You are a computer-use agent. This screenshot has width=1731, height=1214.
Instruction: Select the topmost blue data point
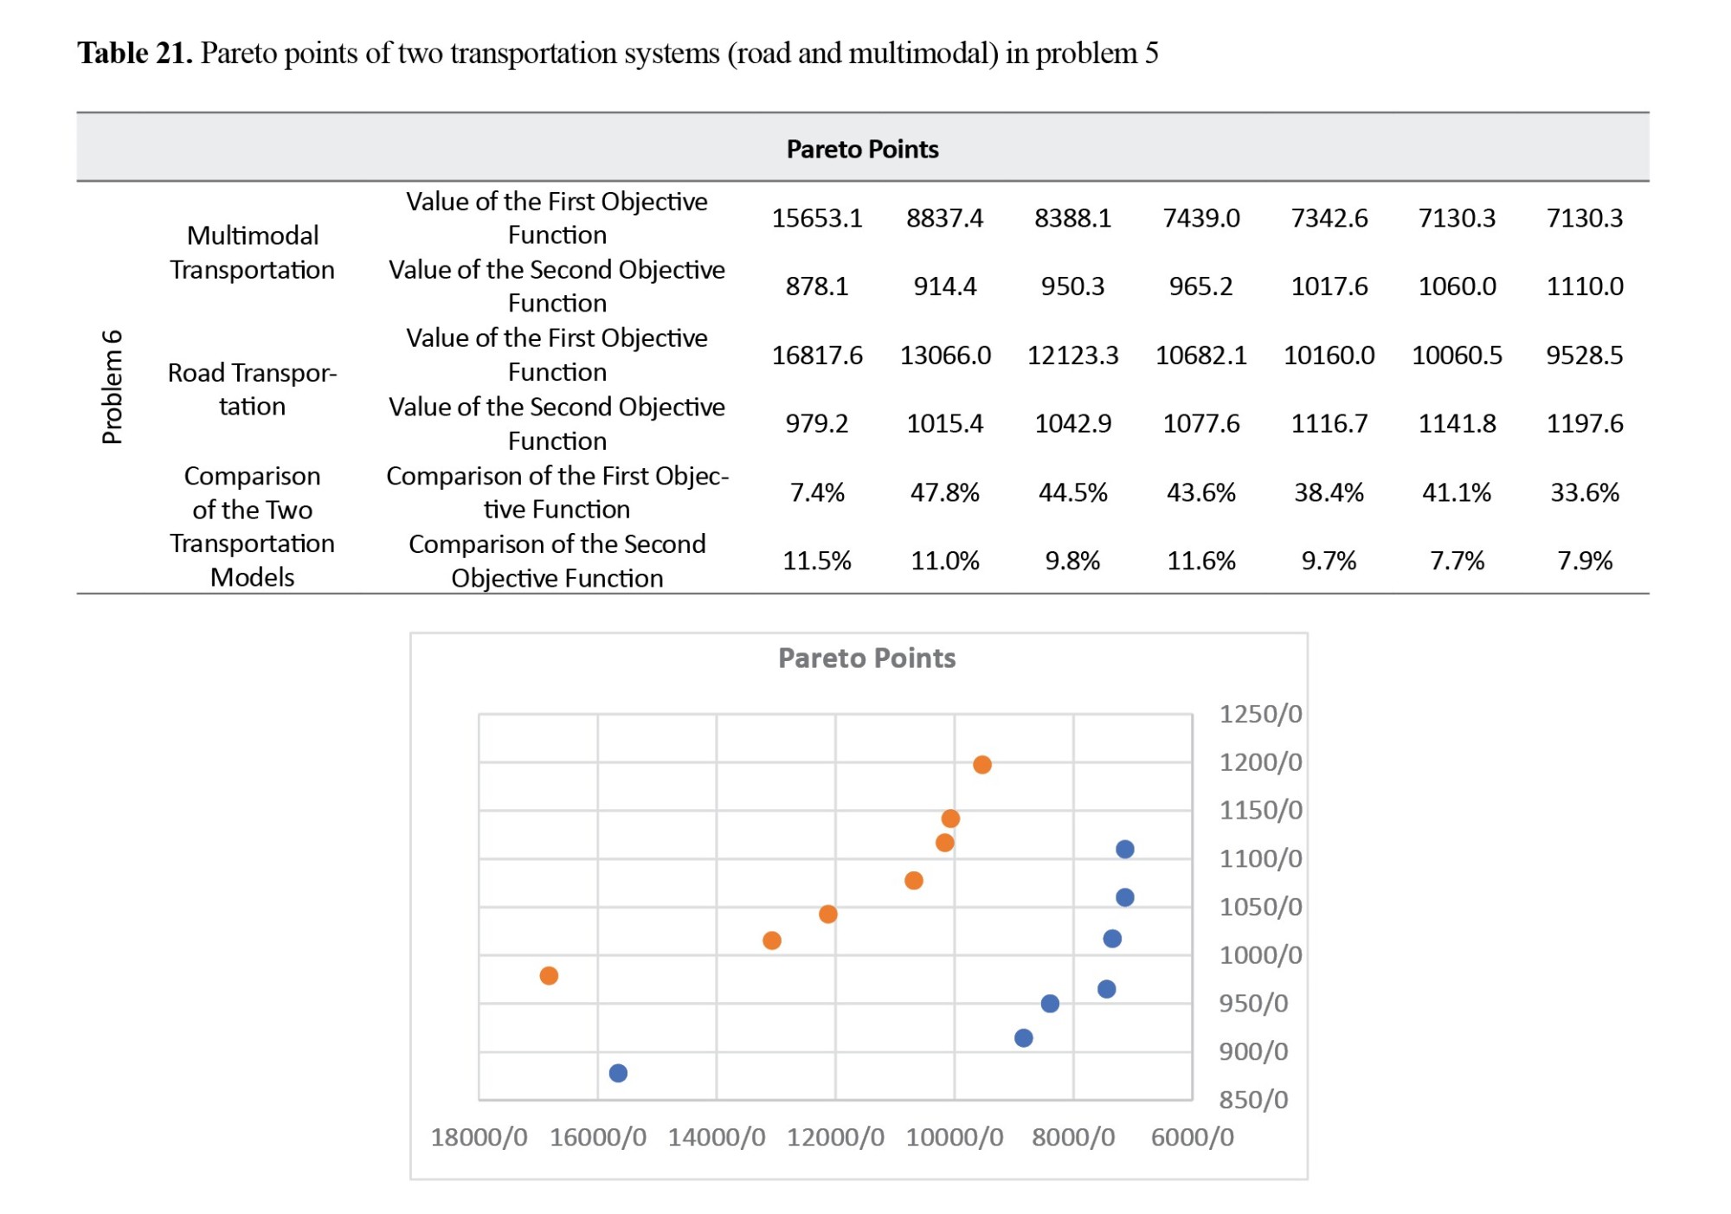pyautogui.click(x=1124, y=850)
